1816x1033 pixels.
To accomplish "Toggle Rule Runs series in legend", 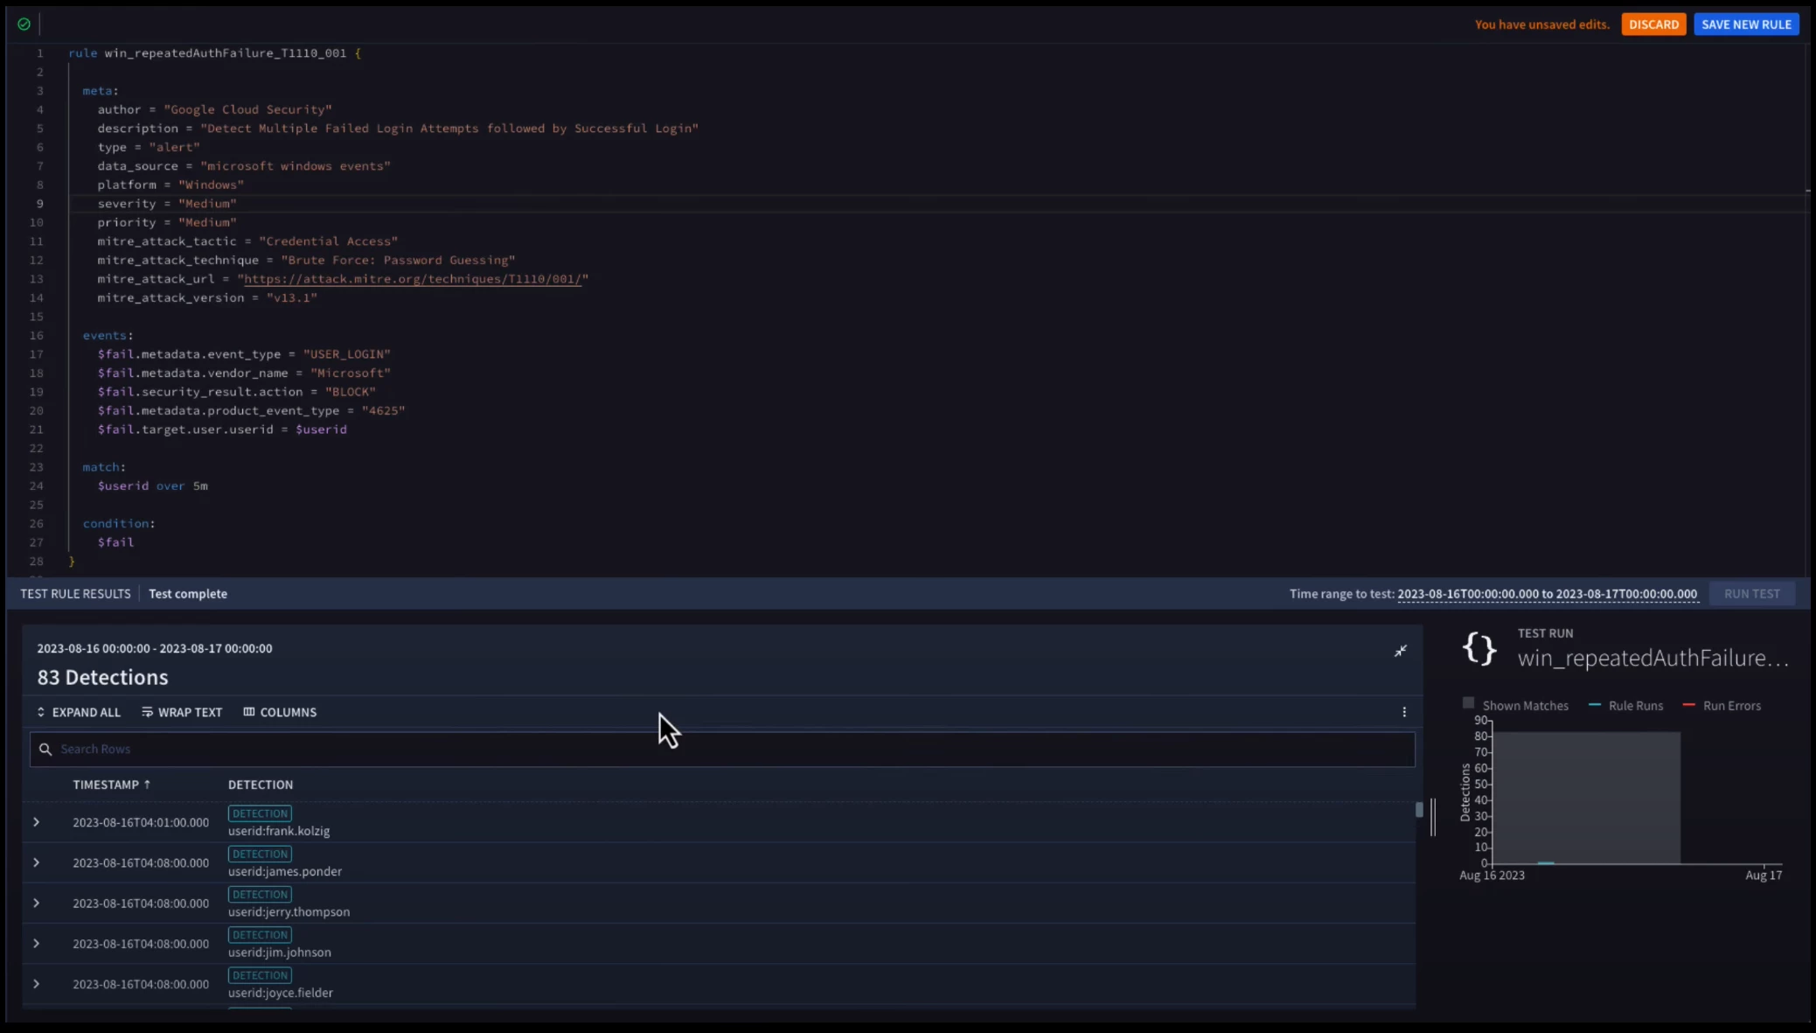I will tap(1625, 705).
